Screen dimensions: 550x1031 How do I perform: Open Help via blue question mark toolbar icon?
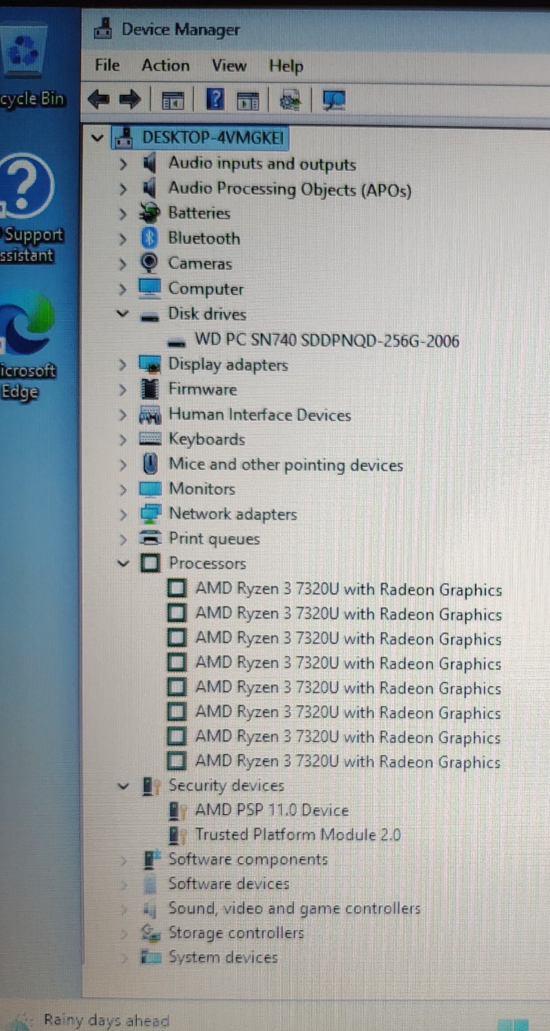[215, 99]
